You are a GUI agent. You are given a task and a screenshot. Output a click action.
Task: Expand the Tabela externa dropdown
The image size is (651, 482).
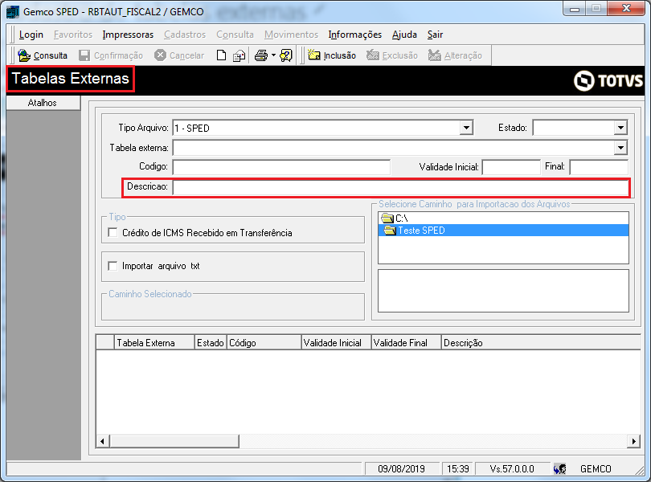(x=620, y=147)
